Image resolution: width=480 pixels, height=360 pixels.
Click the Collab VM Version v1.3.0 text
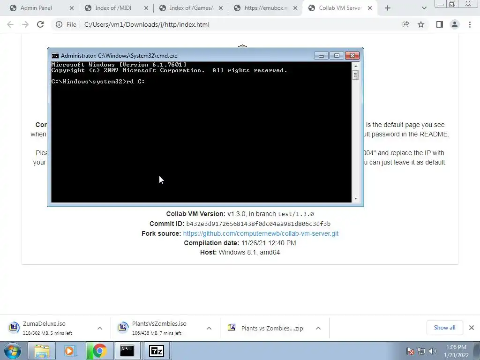pyautogui.click(x=240, y=214)
